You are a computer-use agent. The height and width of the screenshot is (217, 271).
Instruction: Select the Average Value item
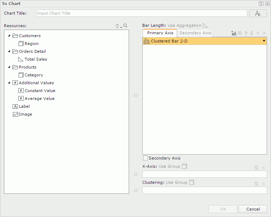pyautogui.click(x=39, y=99)
